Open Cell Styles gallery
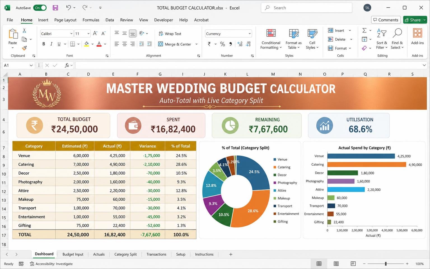This screenshot has height=269, width=430. [312, 39]
